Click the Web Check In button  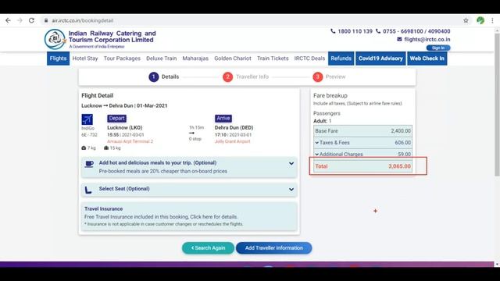[x=427, y=59]
